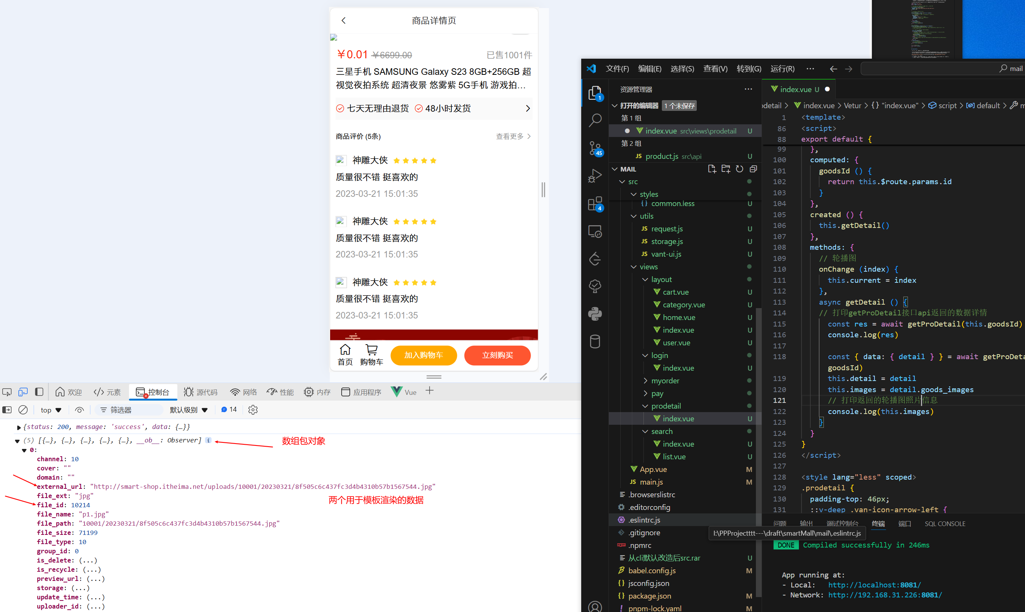Screen dimensions: 1025x612
Task: Open Source Control icon with 45 badge
Action: point(595,148)
